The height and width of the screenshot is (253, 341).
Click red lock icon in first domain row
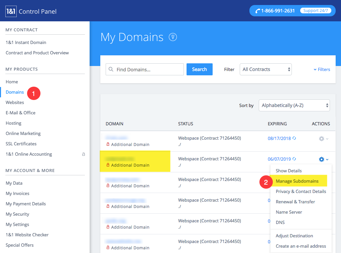point(108,144)
